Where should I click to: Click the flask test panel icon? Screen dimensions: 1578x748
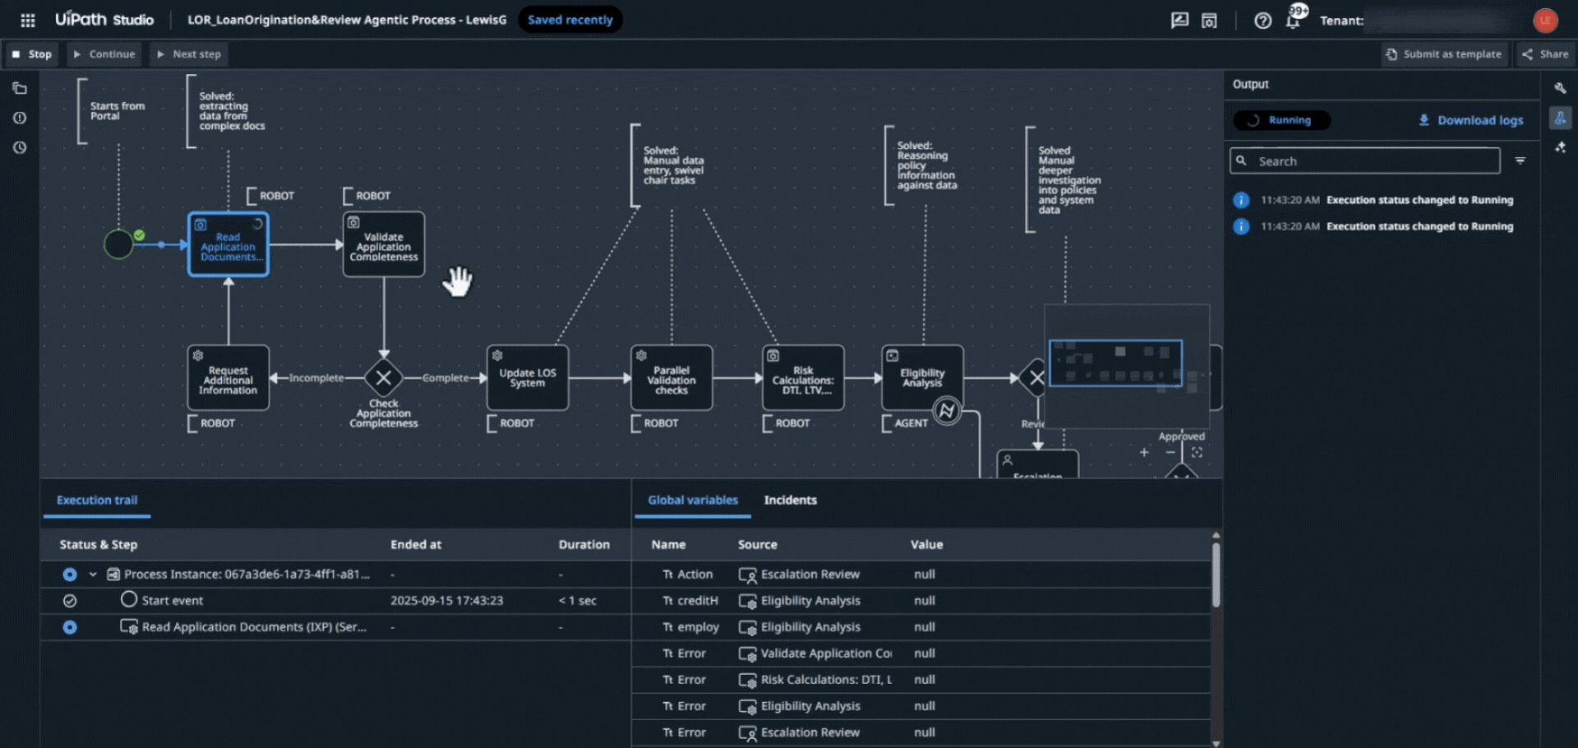[x=1560, y=118]
